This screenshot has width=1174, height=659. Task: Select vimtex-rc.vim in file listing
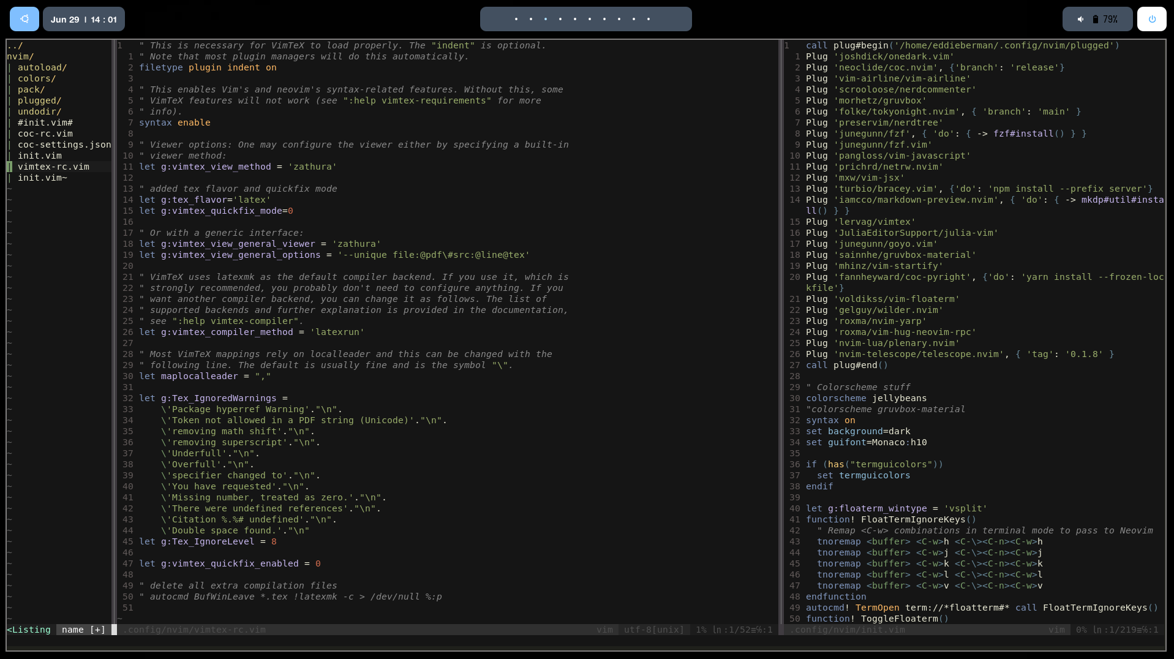tap(53, 167)
